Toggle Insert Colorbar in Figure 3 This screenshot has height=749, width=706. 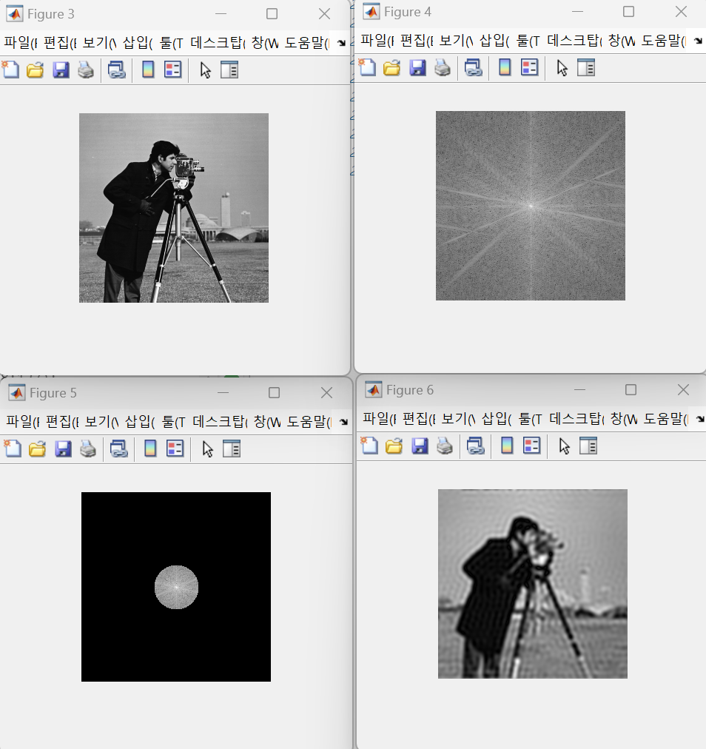pyautogui.click(x=148, y=70)
